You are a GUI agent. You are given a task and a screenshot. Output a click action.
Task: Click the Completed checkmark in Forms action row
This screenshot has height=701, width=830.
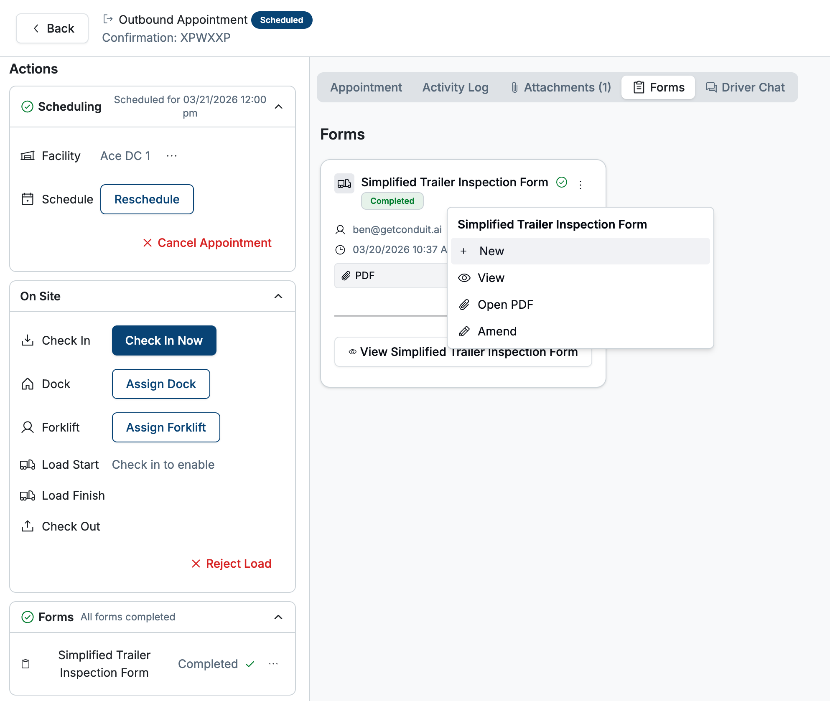point(250,664)
